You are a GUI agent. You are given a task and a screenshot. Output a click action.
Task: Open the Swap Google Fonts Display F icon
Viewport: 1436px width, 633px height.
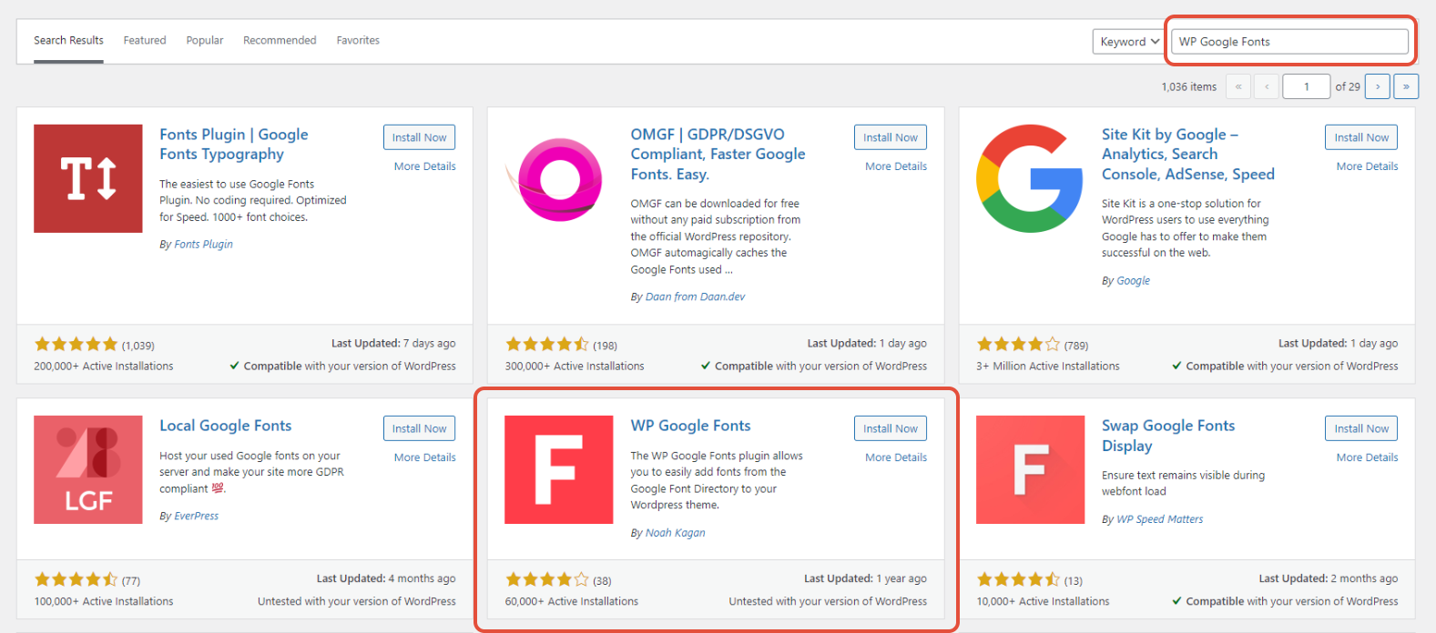(1030, 469)
